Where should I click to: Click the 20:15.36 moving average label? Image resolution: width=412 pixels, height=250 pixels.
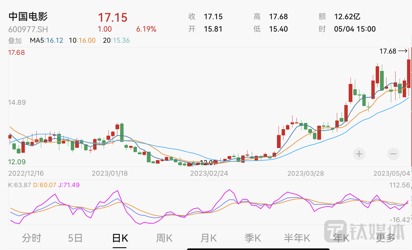coord(116,40)
